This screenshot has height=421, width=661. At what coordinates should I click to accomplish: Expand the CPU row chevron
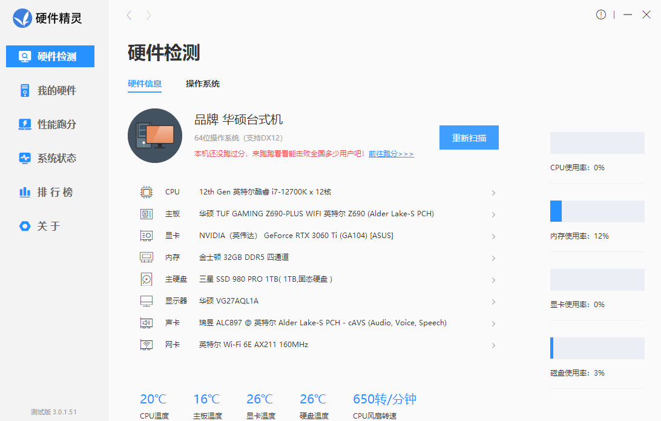tap(493, 193)
